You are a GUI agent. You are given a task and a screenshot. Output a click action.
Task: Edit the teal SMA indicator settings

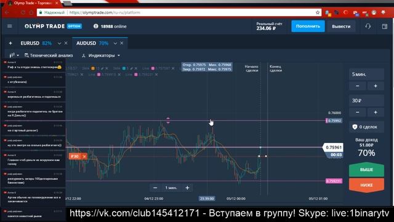[131, 68]
